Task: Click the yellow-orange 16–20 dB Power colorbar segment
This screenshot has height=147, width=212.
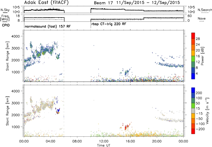Action: coord(193,53)
